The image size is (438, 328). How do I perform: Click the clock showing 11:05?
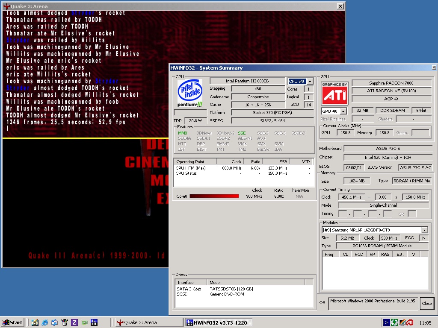426,322
